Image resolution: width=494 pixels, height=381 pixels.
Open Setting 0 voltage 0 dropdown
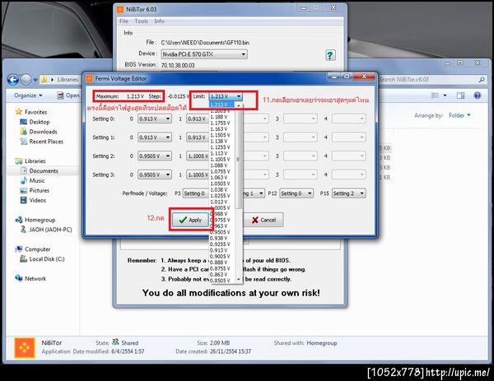(x=155, y=118)
